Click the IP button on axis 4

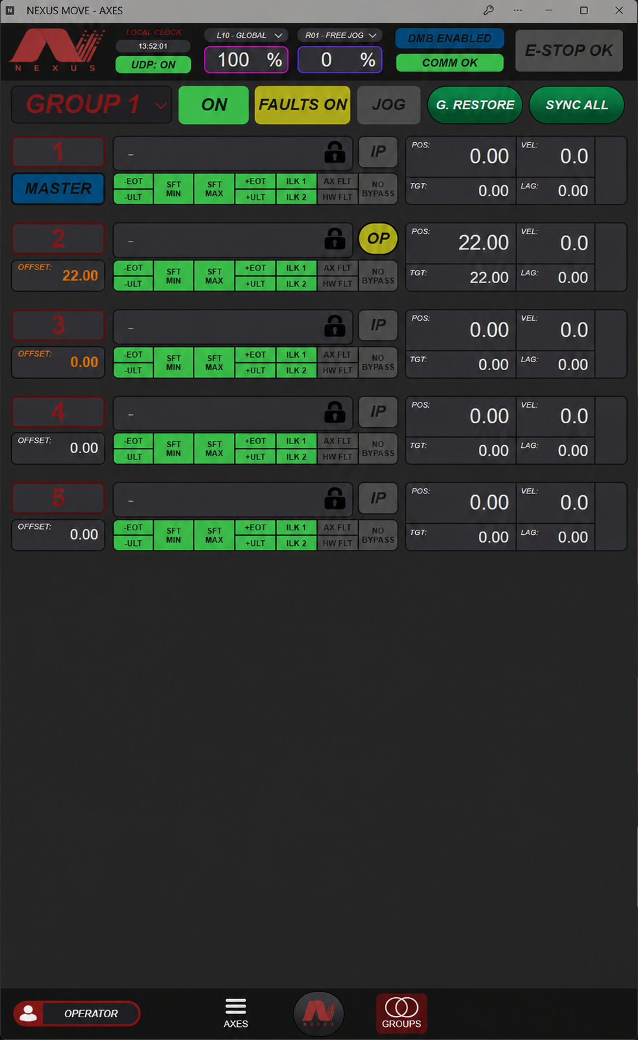coord(378,412)
